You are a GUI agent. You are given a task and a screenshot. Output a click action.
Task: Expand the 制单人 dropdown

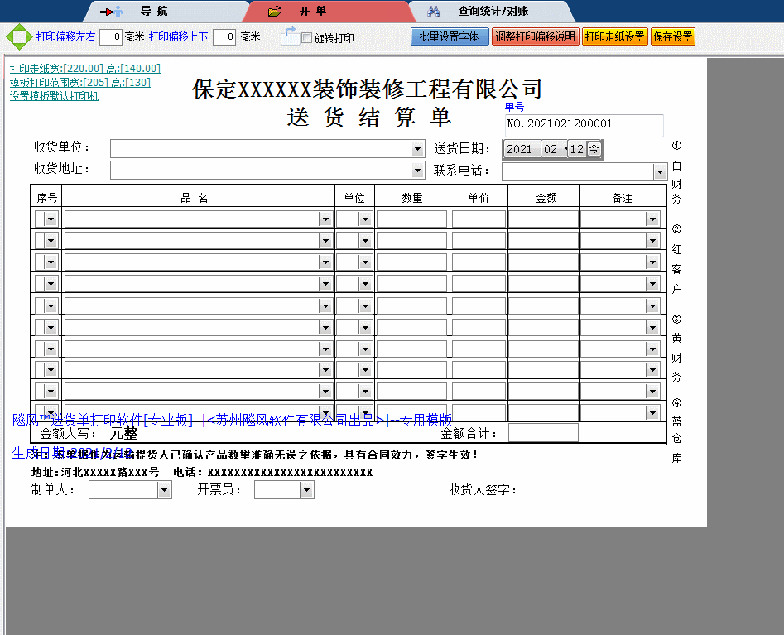(x=164, y=490)
